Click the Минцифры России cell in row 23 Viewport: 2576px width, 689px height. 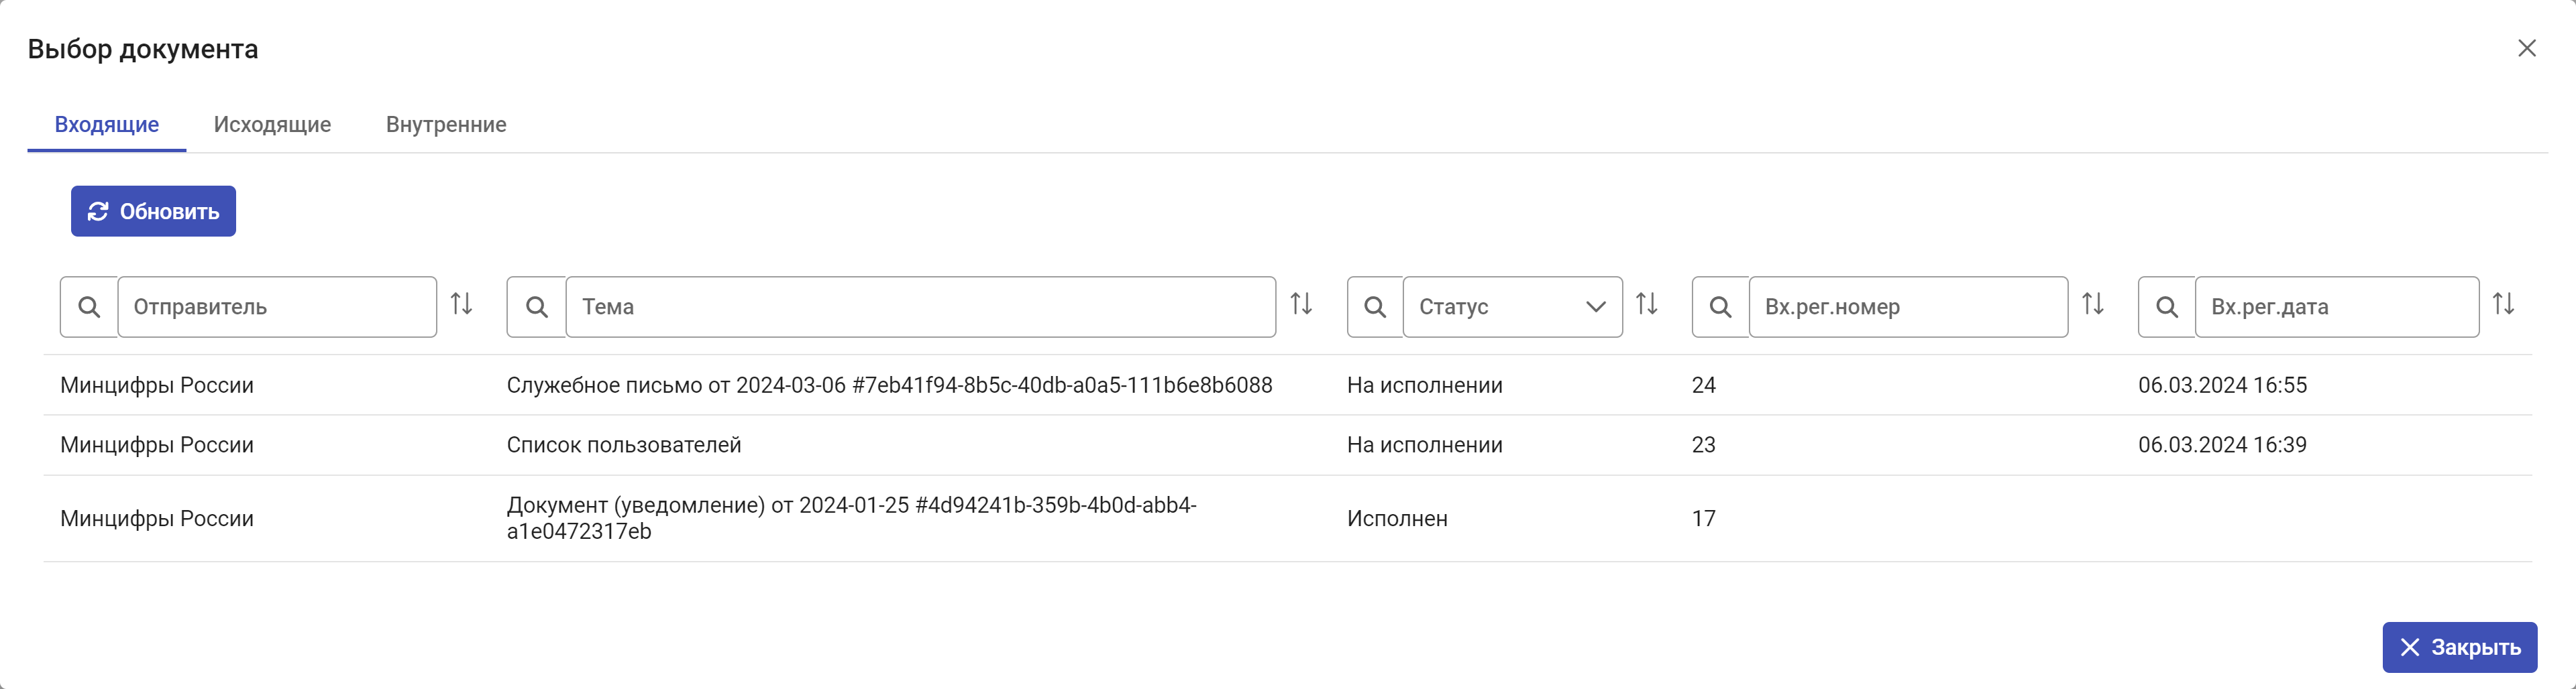coord(157,445)
